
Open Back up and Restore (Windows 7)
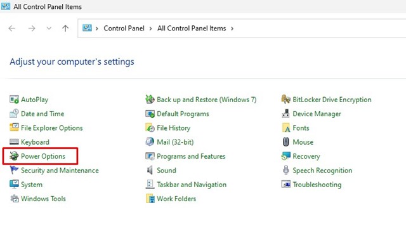pos(207,100)
